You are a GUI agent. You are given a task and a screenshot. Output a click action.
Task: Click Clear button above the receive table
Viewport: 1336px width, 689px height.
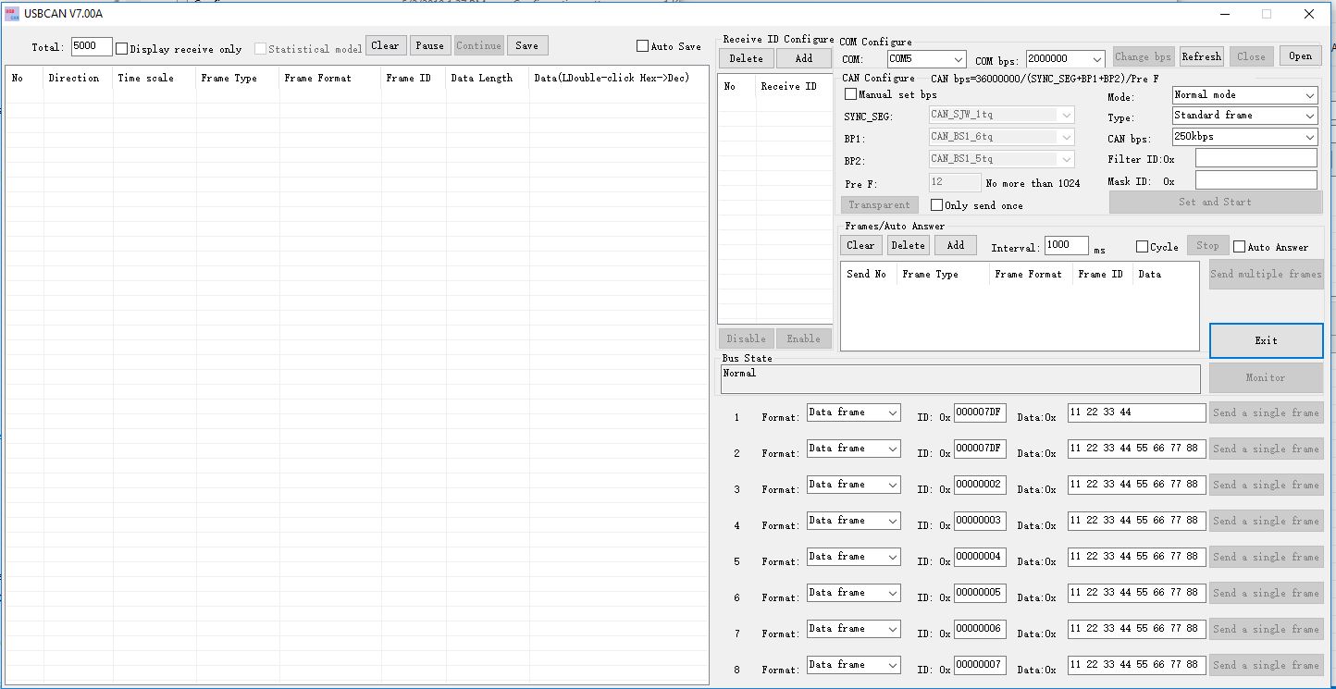386,45
